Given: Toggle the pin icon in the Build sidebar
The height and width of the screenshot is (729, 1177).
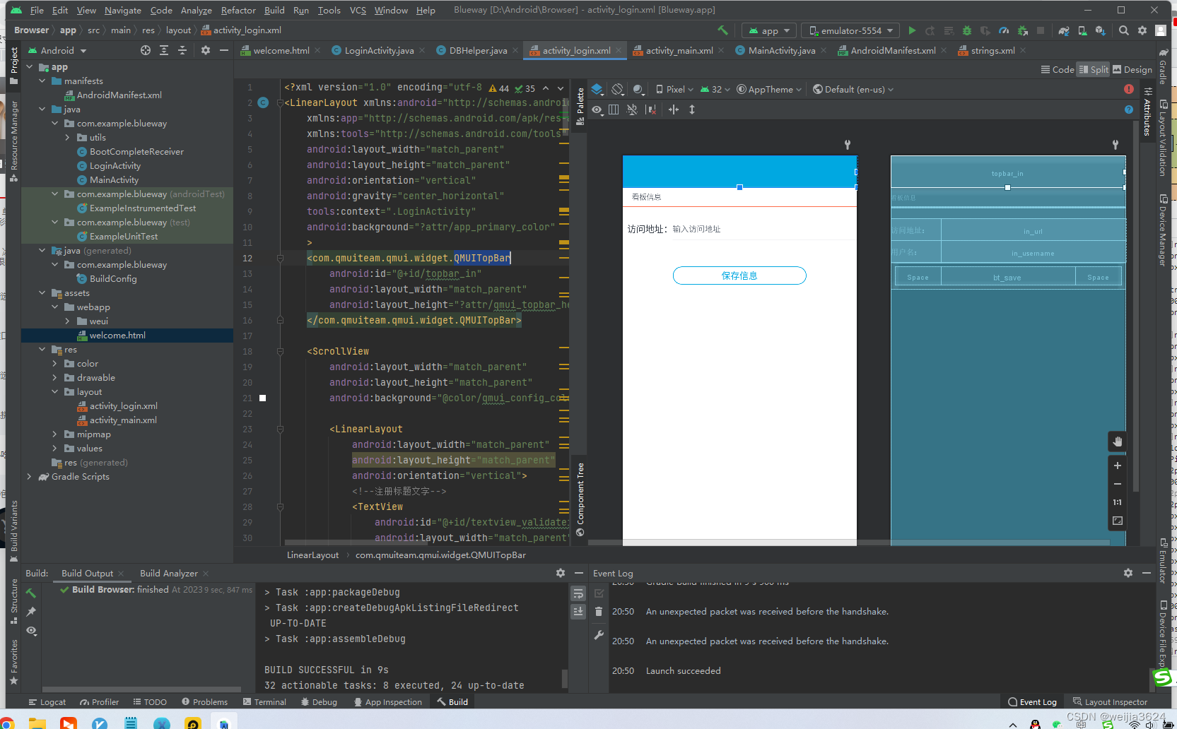Looking at the screenshot, I should (x=32, y=612).
